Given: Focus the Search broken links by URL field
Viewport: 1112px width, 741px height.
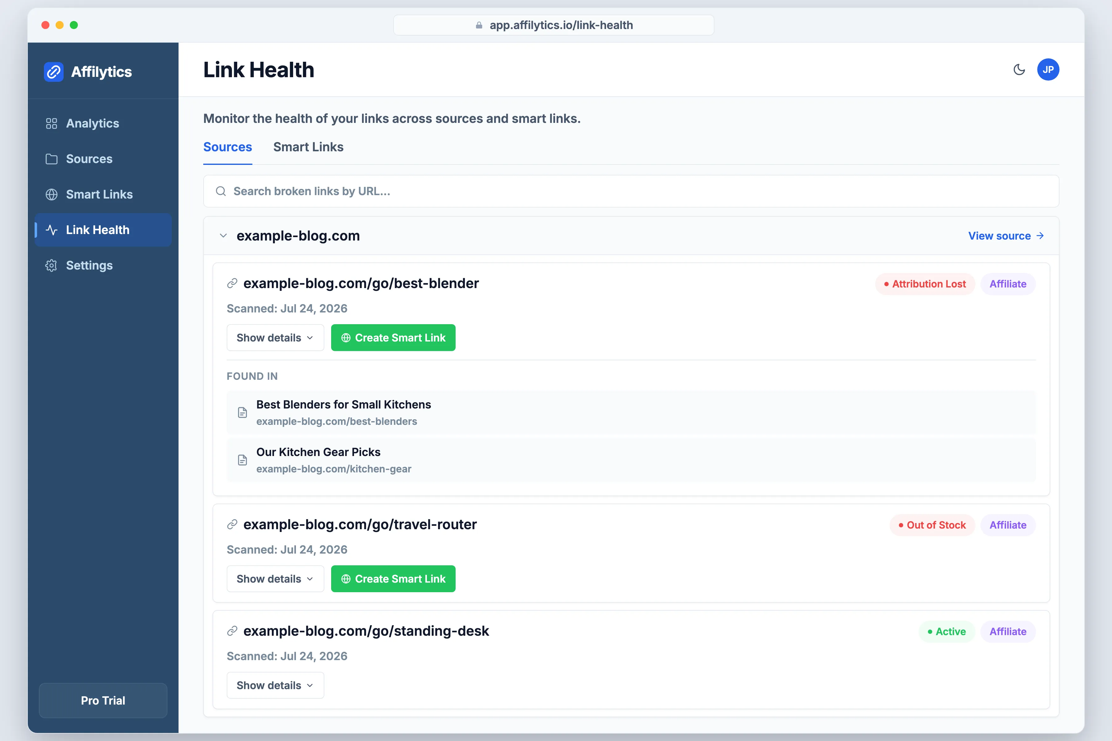Looking at the screenshot, I should (631, 191).
